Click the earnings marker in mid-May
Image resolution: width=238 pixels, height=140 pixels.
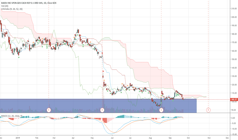pos(102,110)
